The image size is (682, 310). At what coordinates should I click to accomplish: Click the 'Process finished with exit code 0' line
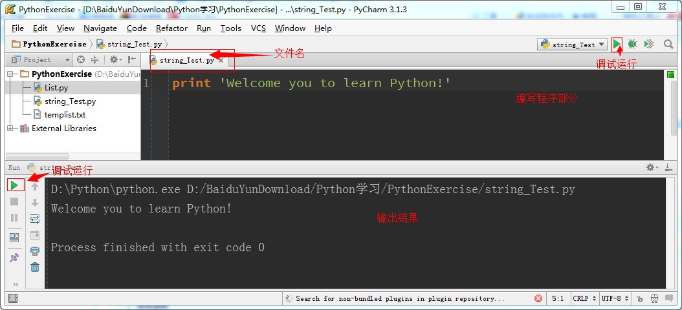click(x=157, y=247)
